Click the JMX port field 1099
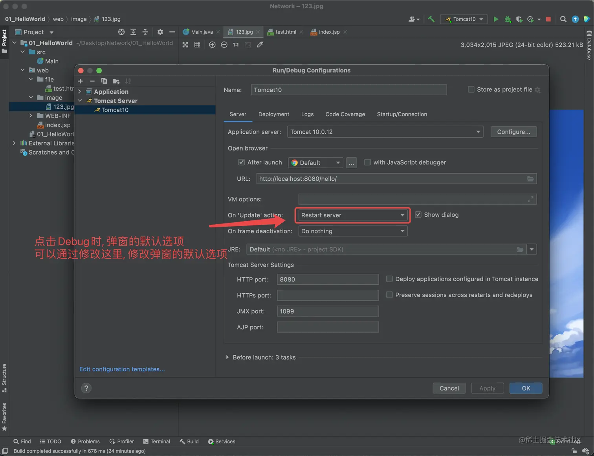Screen dimensions: 594x456 pyautogui.click(x=328, y=311)
